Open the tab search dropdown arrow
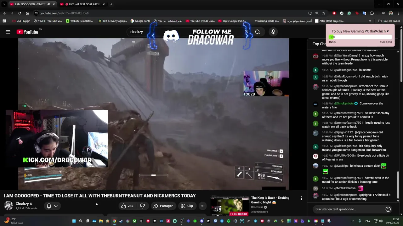This screenshot has width=403, height=226. (4, 4)
